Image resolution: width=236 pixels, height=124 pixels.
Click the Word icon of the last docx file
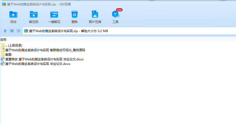3,64
